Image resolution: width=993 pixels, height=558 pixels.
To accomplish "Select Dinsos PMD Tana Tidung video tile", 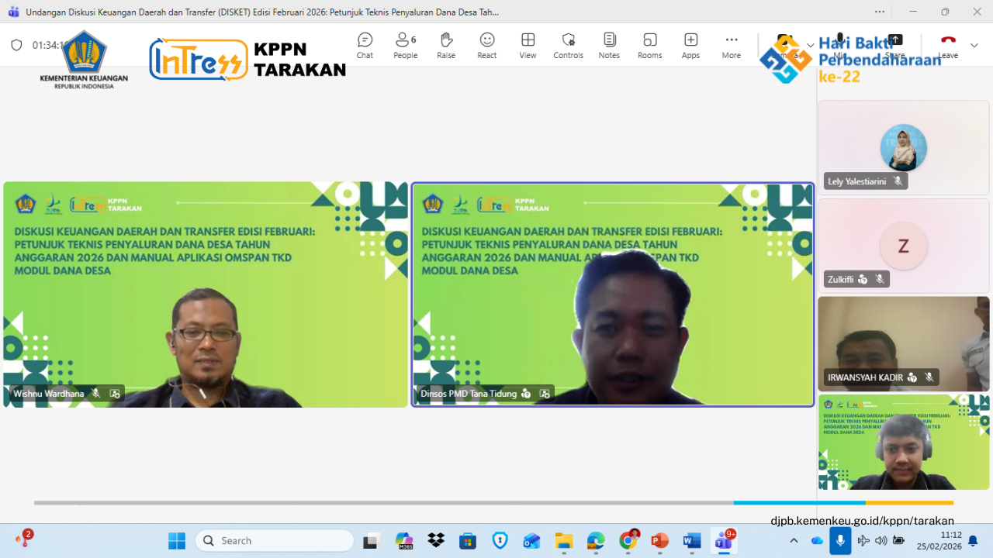I will [x=613, y=294].
